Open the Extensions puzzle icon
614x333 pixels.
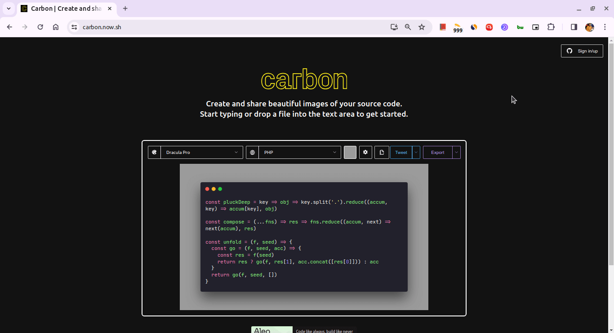(x=551, y=27)
